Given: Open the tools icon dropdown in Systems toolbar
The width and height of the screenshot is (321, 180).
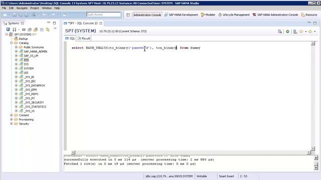Looking at the screenshot, I should [19, 29].
